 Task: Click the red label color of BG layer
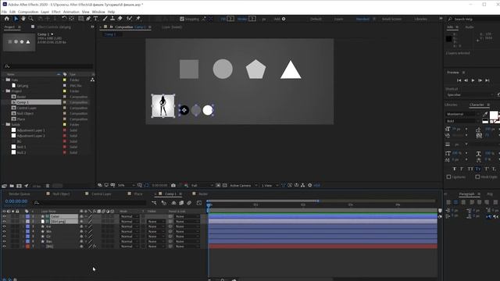point(27,247)
